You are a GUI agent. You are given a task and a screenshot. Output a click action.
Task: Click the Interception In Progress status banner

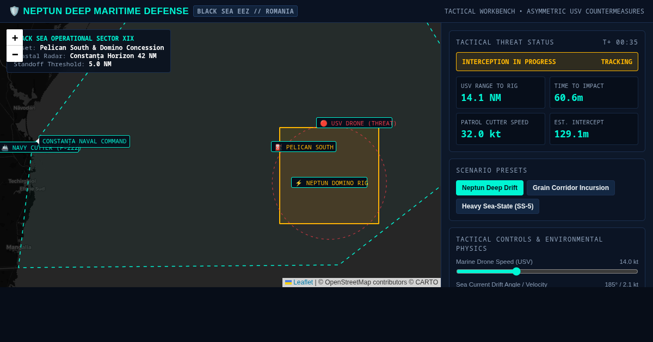point(547,62)
